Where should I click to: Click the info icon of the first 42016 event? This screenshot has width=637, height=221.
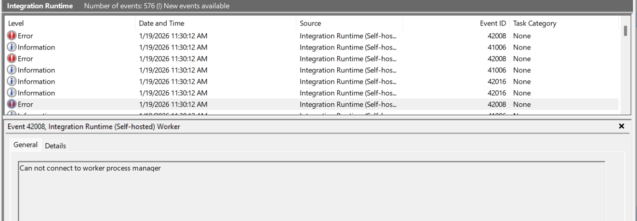click(12, 82)
